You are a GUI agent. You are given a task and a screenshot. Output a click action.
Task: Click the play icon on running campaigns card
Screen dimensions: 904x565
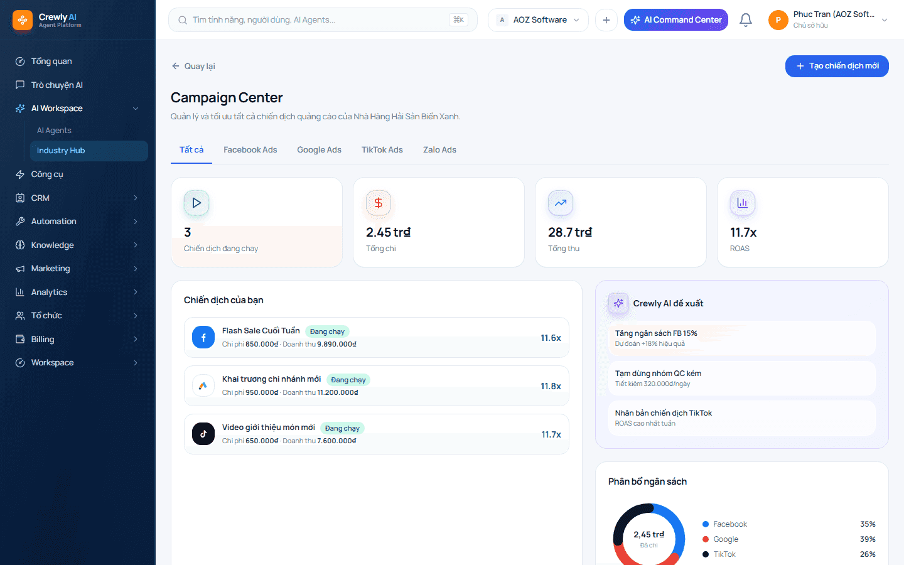196,203
